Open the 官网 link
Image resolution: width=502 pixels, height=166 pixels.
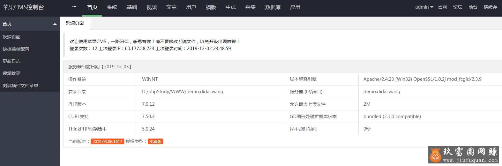(442, 7)
